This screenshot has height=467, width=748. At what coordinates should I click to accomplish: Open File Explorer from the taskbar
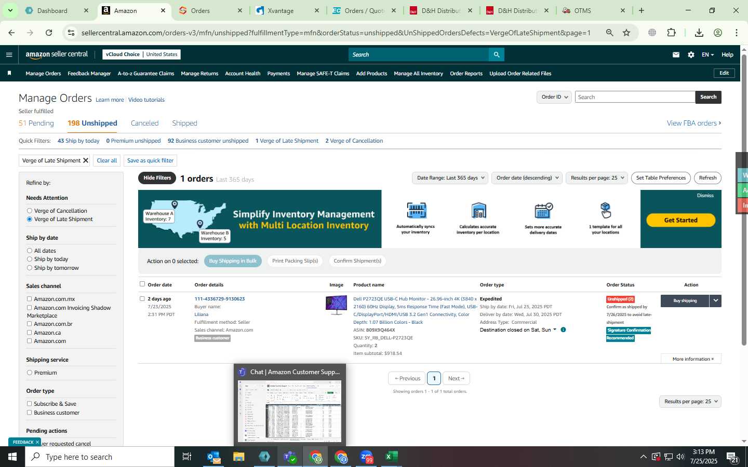pyautogui.click(x=238, y=457)
